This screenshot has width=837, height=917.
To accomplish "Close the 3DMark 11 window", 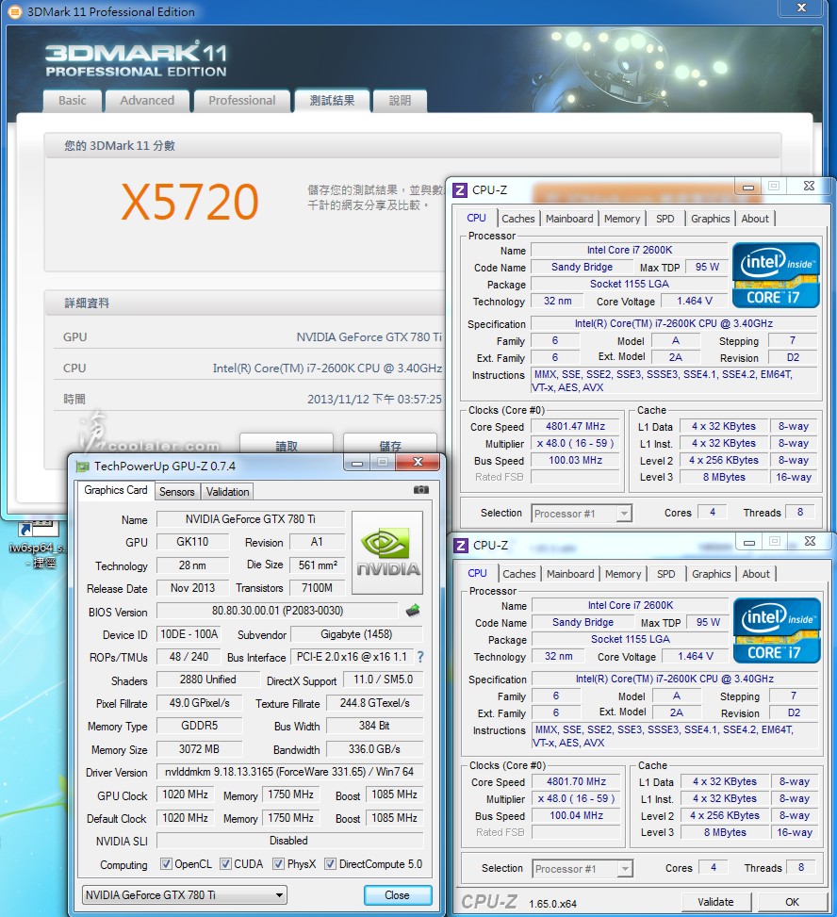I will 802,8.
